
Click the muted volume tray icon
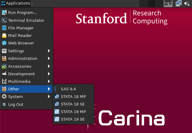coord(187,3)
